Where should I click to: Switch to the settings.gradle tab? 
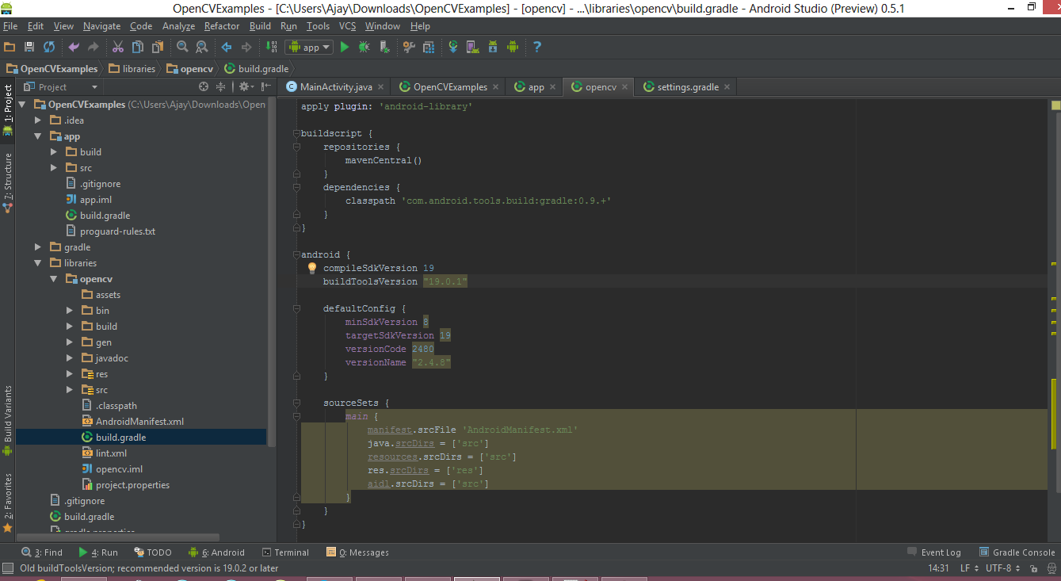[x=688, y=87]
